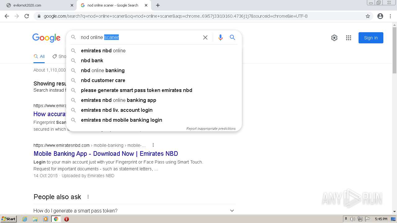This screenshot has width=397, height=223.
Task: Select the All results tab
Action: pos(39,56)
